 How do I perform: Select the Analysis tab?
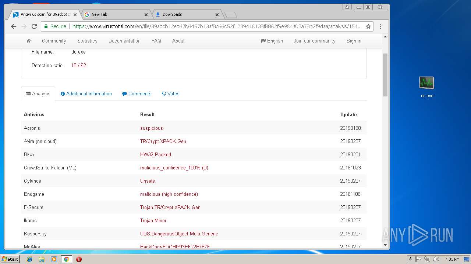pyautogui.click(x=38, y=93)
